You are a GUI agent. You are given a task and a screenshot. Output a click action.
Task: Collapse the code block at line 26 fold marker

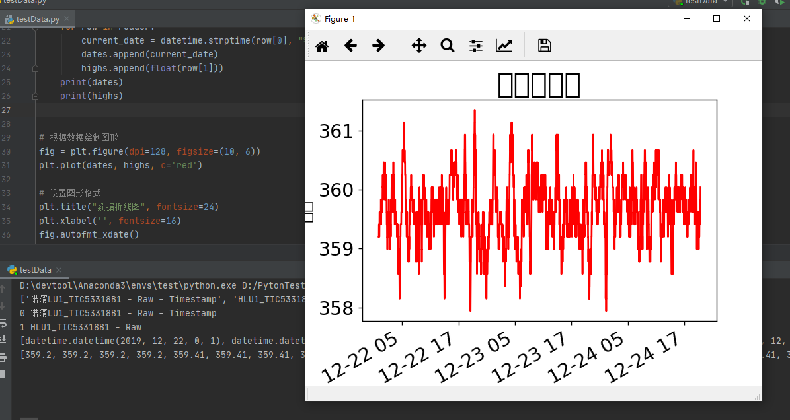click(x=35, y=96)
